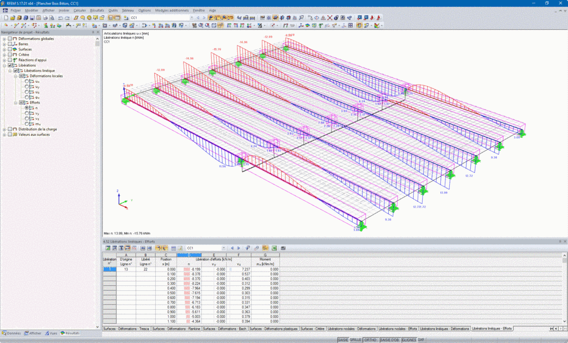Viewport: 568px width, 343px height.
Task: Collapse the Efforts tree node
Action: coord(16,103)
